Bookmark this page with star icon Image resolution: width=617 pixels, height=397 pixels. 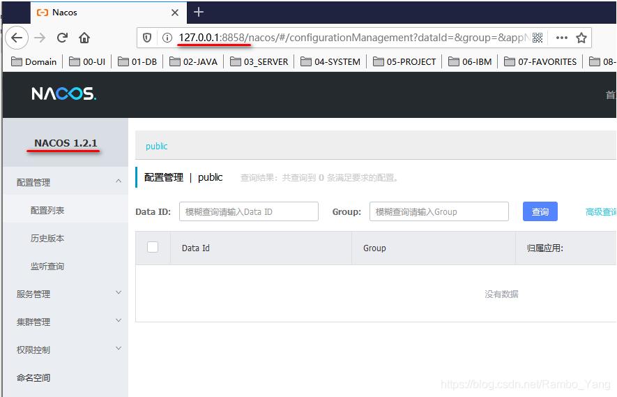click(x=581, y=38)
